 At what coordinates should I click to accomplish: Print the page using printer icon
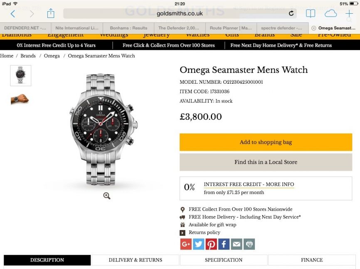click(249, 244)
